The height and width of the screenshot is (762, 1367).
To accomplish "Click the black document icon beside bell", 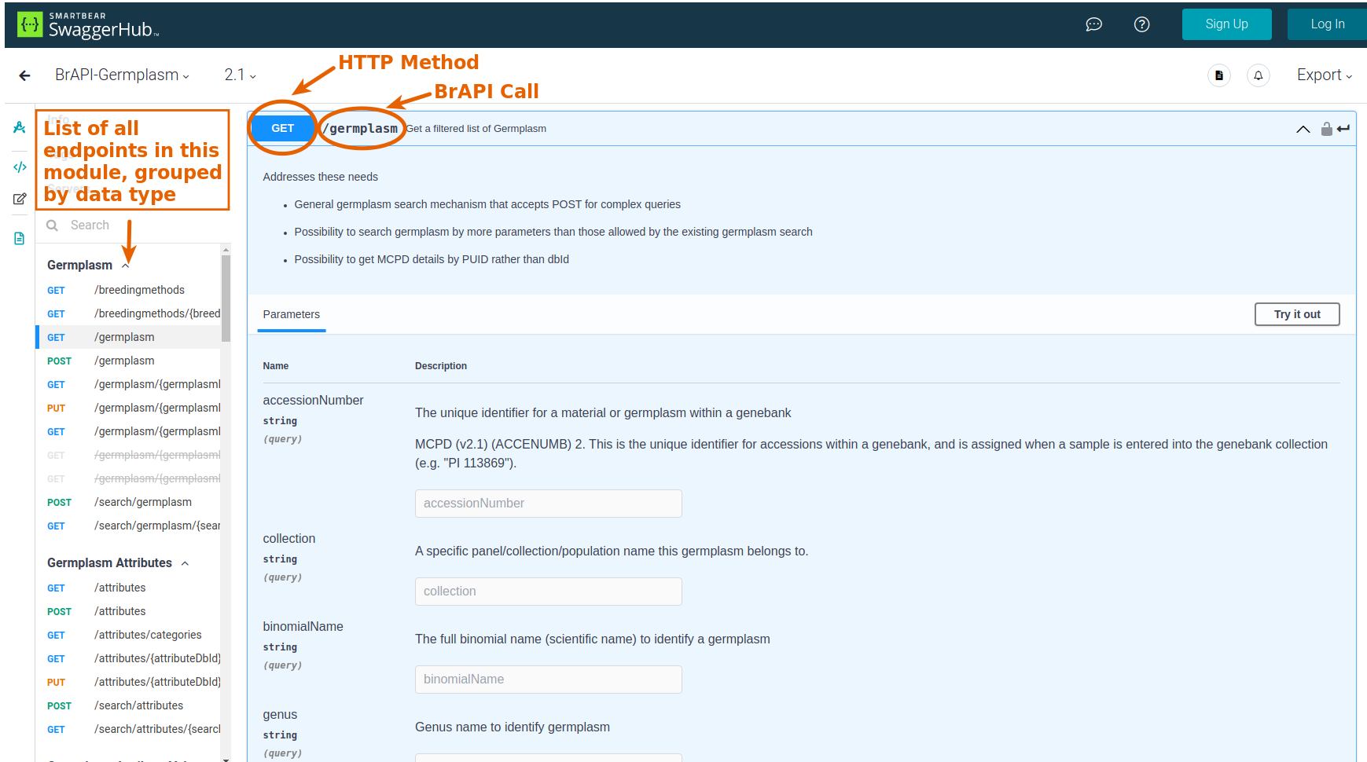I will point(1218,75).
